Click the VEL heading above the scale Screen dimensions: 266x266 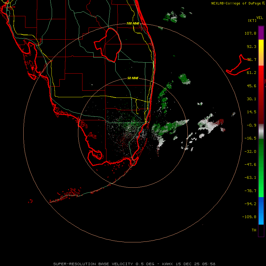pos(259,18)
